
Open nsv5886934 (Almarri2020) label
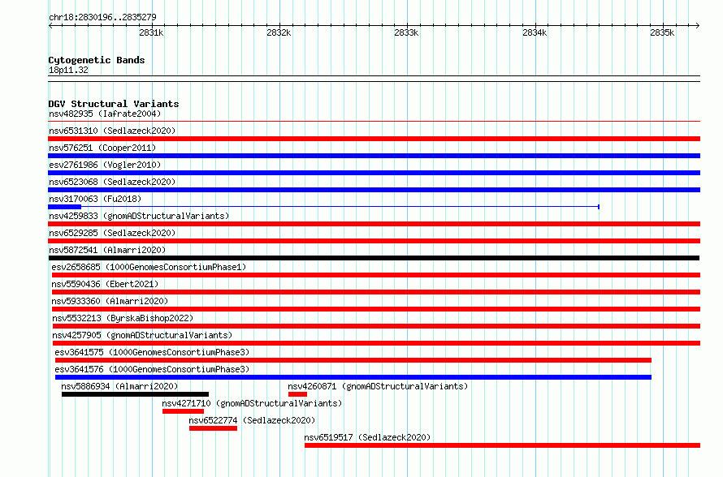tap(119, 386)
